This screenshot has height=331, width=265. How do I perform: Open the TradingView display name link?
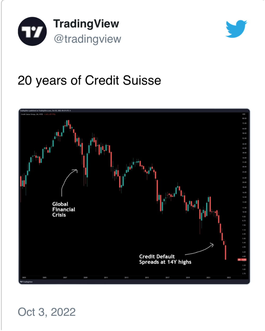tap(86, 24)
